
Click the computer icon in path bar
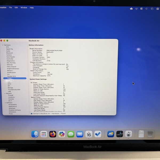tap(31, 114)
